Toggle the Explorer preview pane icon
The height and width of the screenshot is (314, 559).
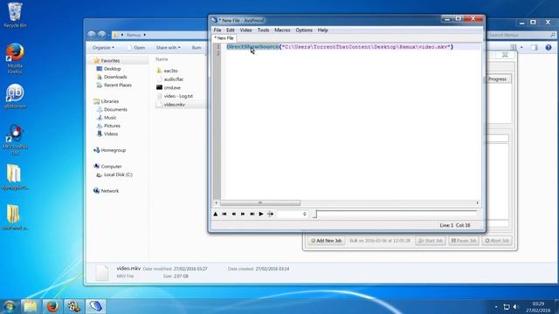tap(534, 47)
